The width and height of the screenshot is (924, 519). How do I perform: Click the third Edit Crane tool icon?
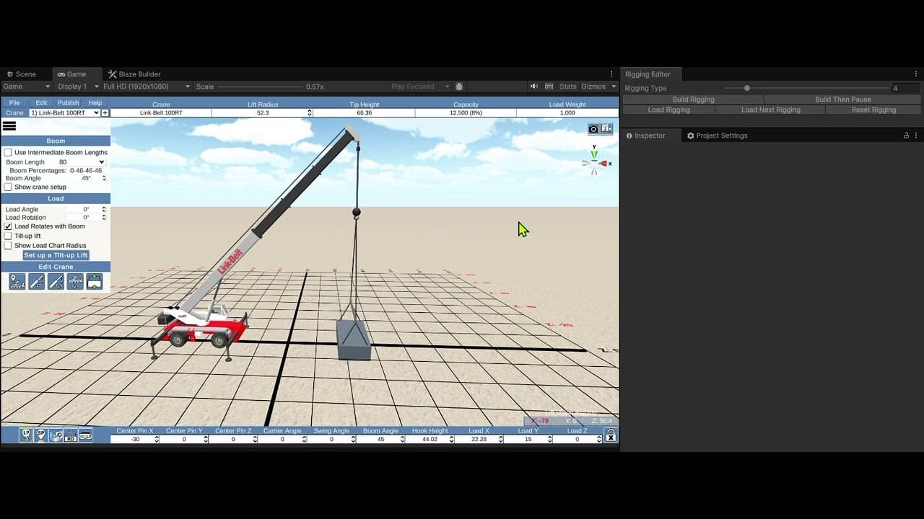click(56, 282)
